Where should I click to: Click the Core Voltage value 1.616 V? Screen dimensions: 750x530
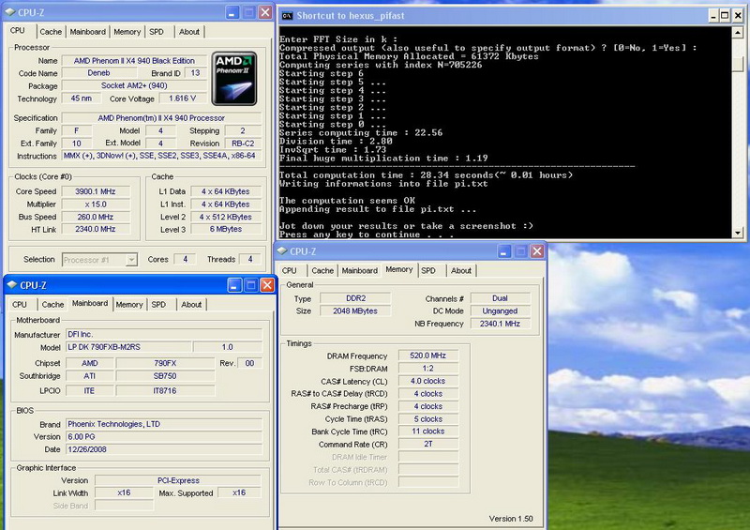[x=183, y=98]
